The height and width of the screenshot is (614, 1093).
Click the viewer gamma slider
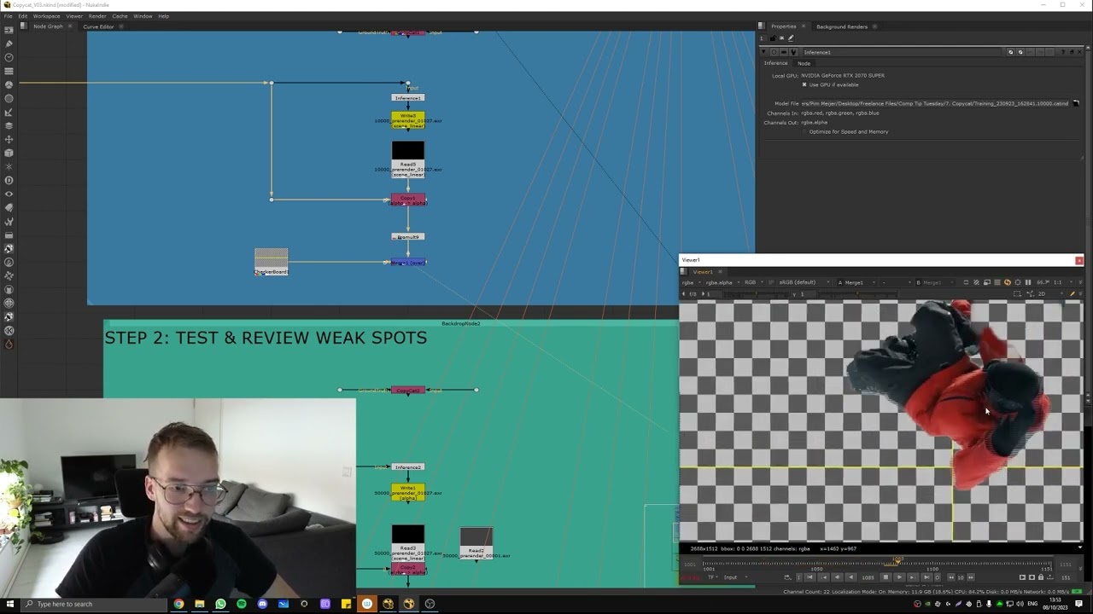[x=856, y=294]
